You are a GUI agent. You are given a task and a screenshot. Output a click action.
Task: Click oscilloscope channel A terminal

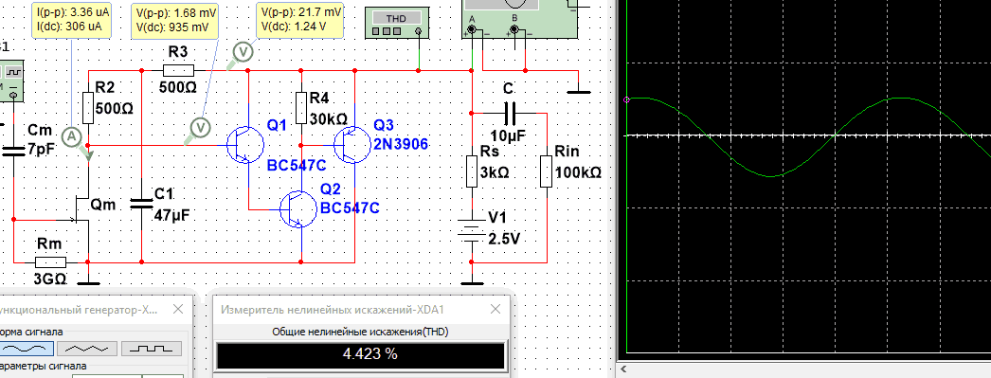472,28
